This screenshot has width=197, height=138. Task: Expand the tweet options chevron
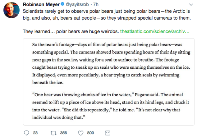point(191,5)
